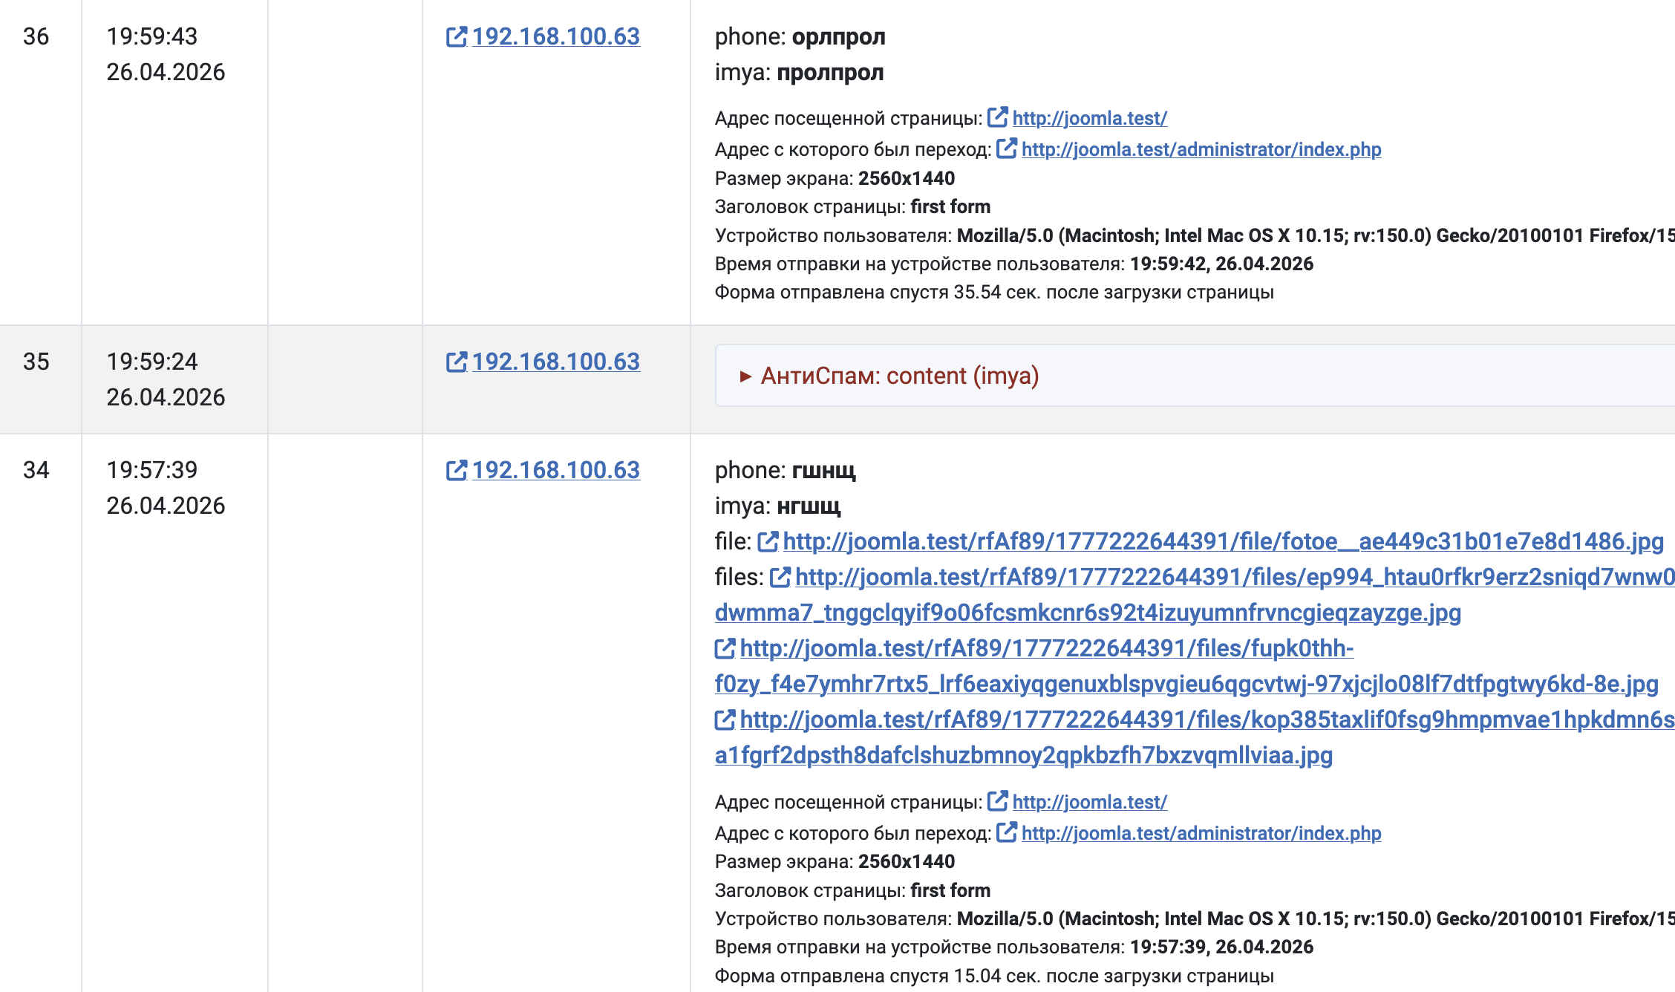Image resolution: width=1675 pixels, height=992 pixels.
Task: Click external link icon beside IP in row 34
Action: pos(456,471)
